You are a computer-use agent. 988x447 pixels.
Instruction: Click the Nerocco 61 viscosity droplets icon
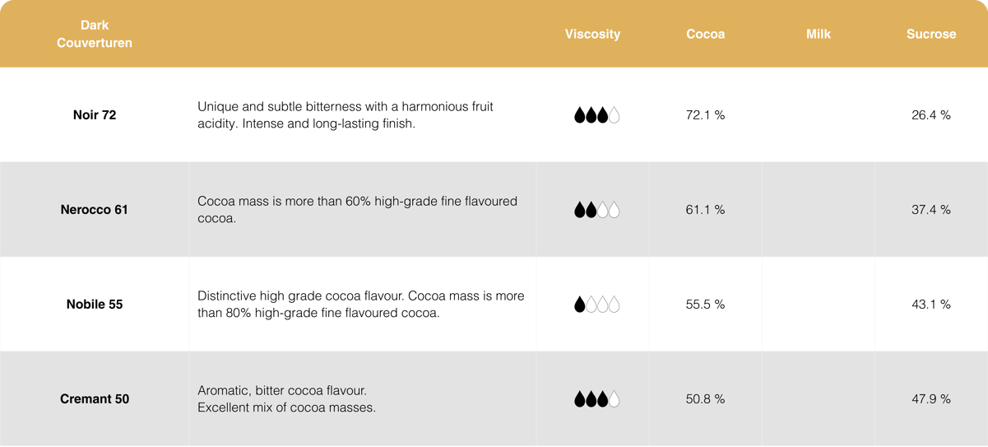(596, 210)
